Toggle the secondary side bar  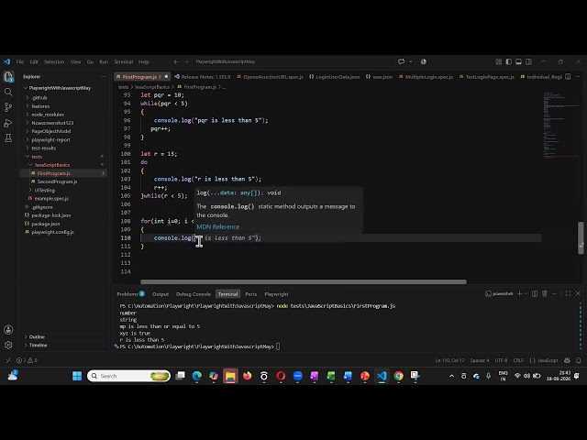[528, 61]
